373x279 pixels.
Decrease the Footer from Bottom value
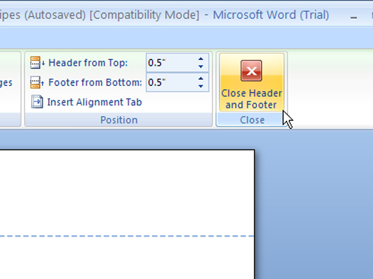[x=201, y=86]
